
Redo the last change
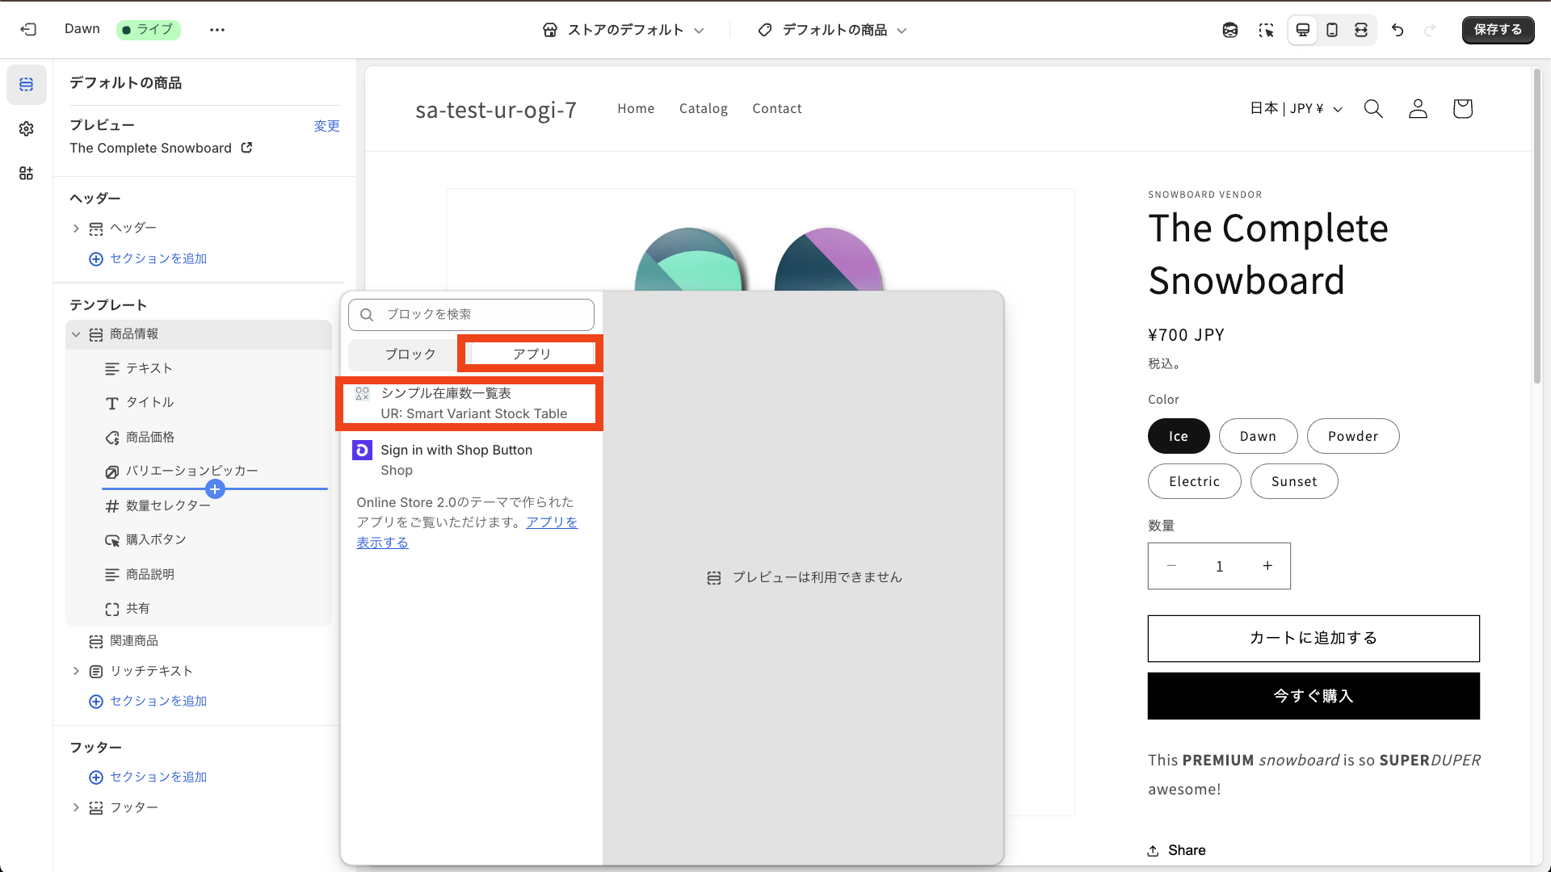1431,30
